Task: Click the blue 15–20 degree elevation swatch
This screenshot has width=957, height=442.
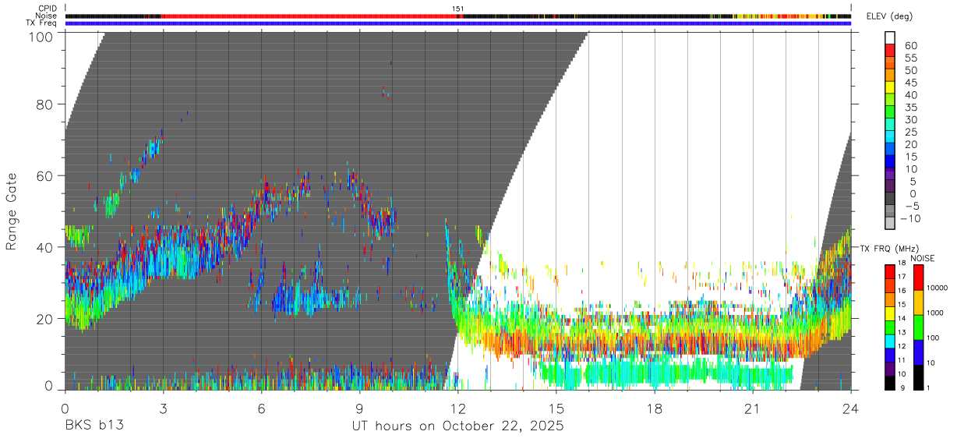Action: 890,150
